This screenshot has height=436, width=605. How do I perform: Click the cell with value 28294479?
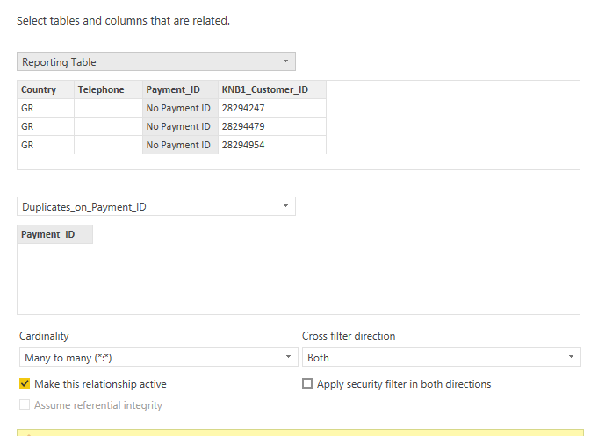tap(272, 126)
